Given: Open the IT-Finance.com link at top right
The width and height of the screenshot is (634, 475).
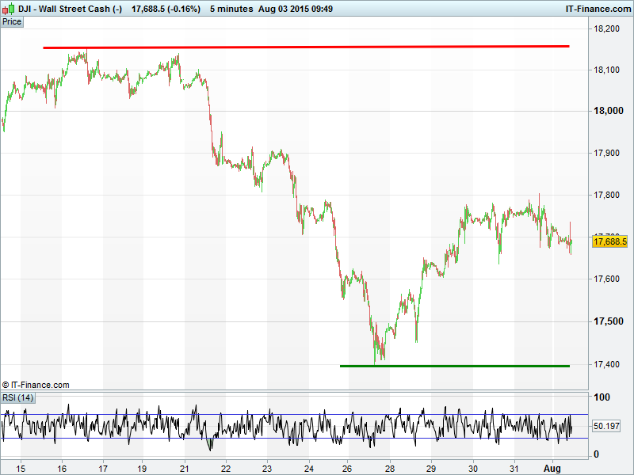Looking at the screenshot, I should point(598,9).
